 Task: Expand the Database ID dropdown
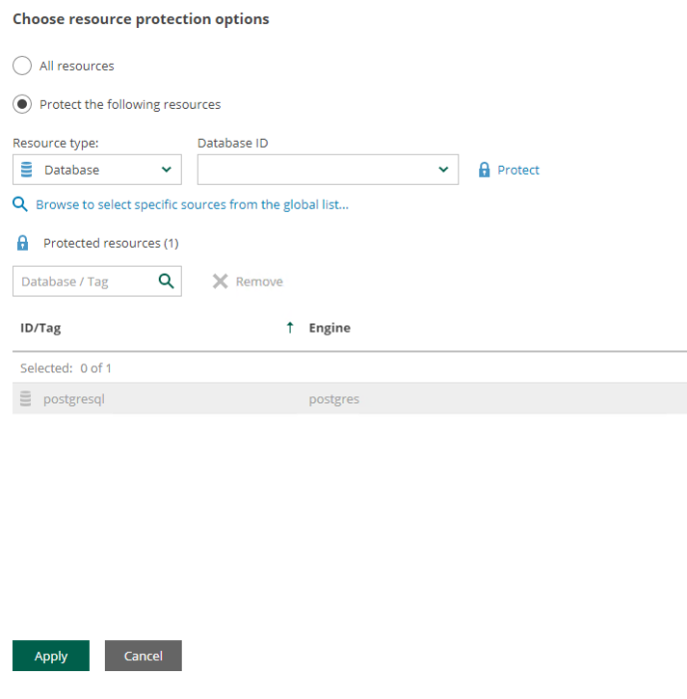coord(328,170)
